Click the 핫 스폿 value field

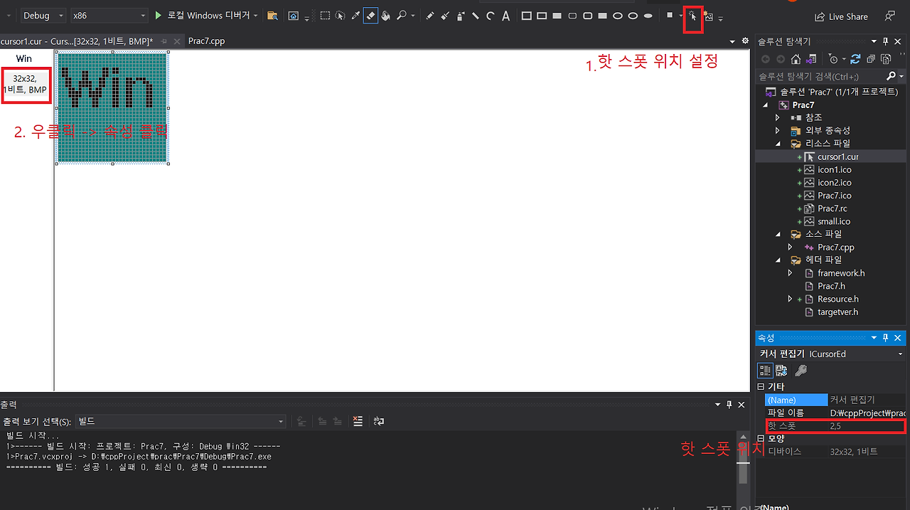[x=866, y=426]
